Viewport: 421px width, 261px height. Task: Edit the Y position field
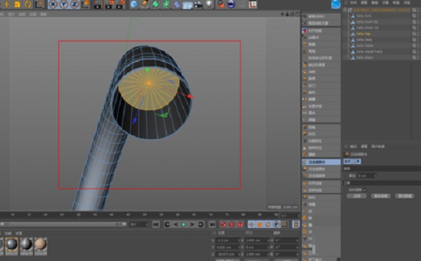click(227, 247)
